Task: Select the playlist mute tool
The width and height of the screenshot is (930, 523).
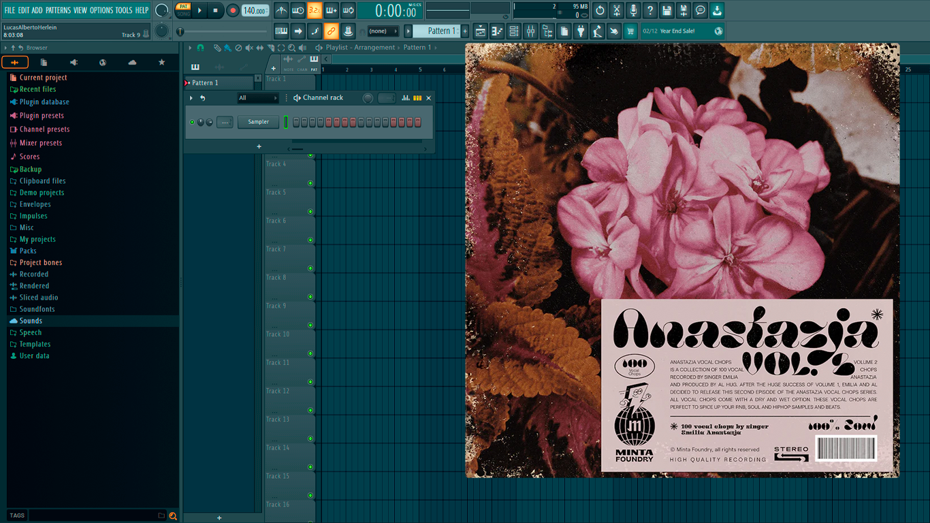Action: 248,48
